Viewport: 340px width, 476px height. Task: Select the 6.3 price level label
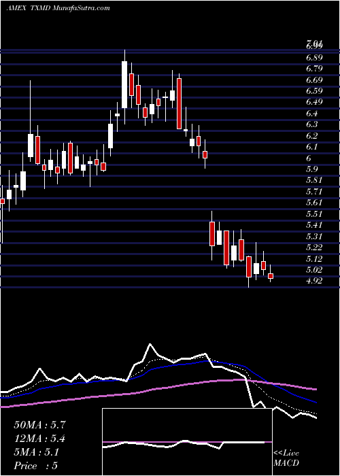point(311,124)
